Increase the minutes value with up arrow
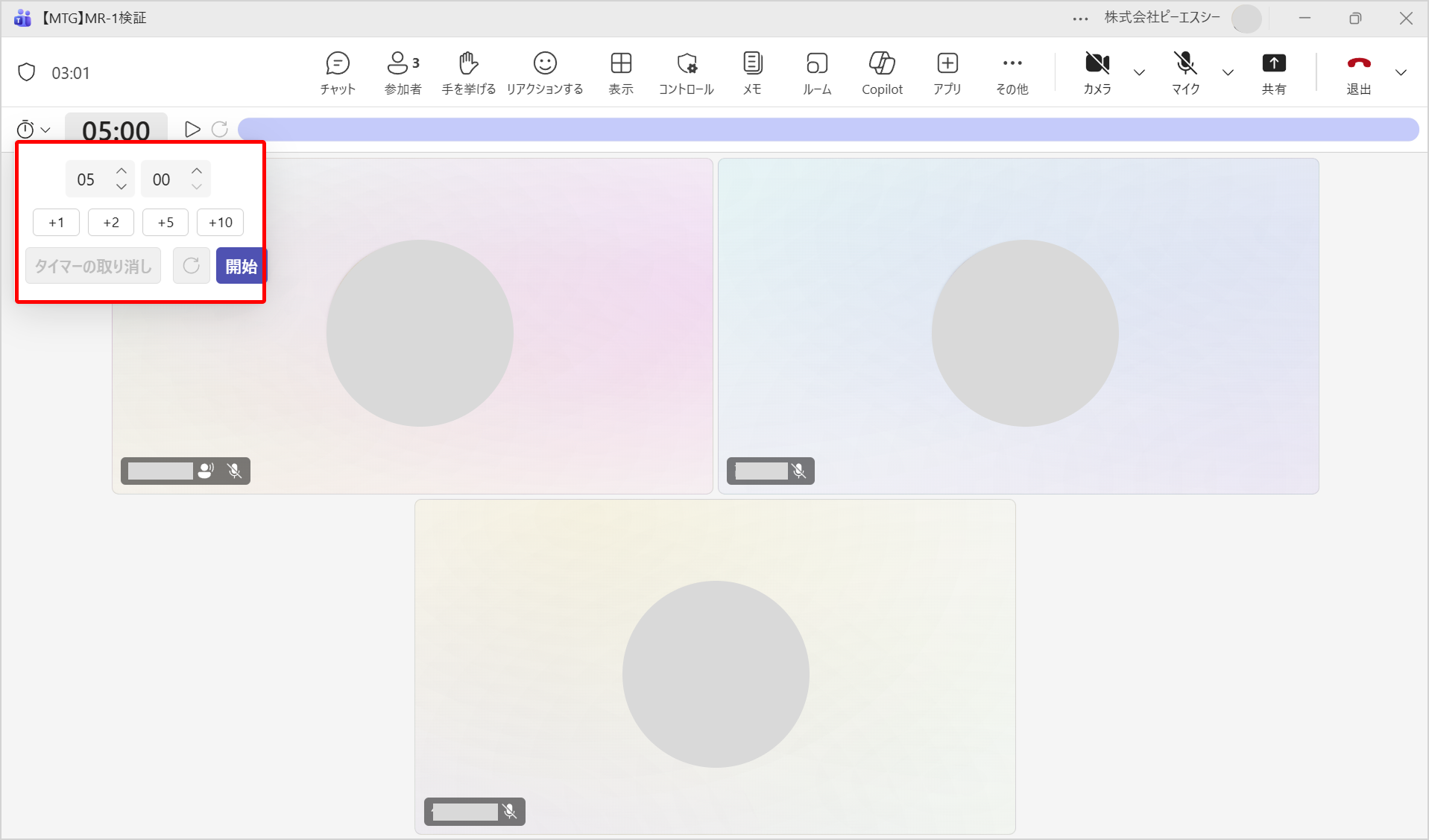 pos(122,171)
